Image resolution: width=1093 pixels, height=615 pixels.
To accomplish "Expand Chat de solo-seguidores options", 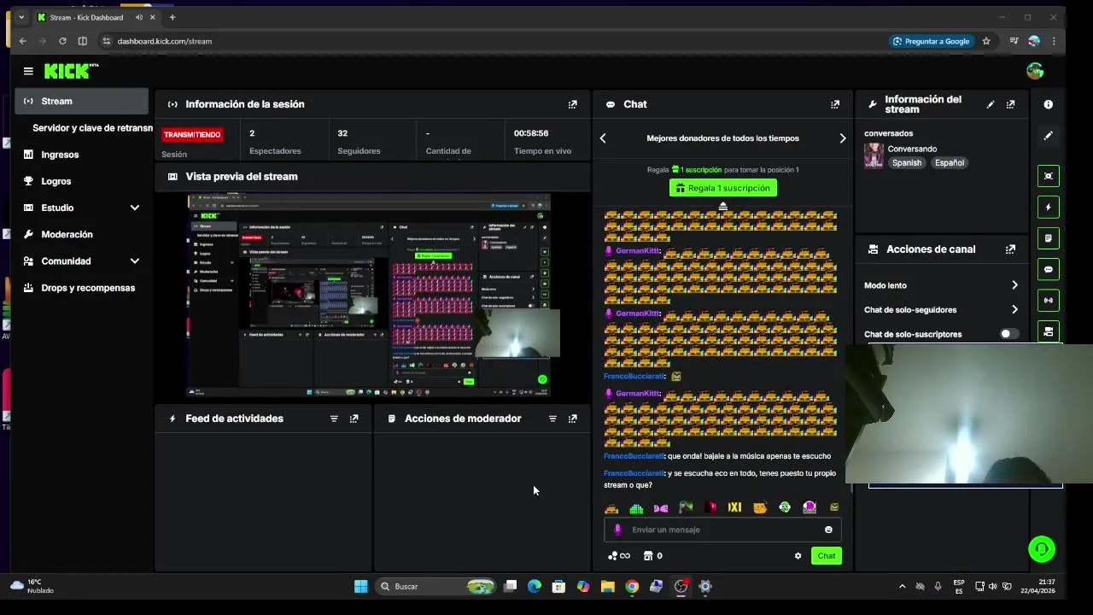I will click(1014, 310).
